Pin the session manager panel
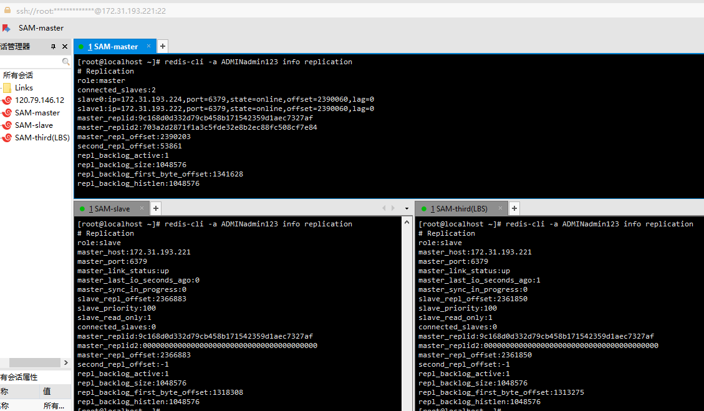Image resolution: width=704 pixels, height=411 pixels. point(54,47)
